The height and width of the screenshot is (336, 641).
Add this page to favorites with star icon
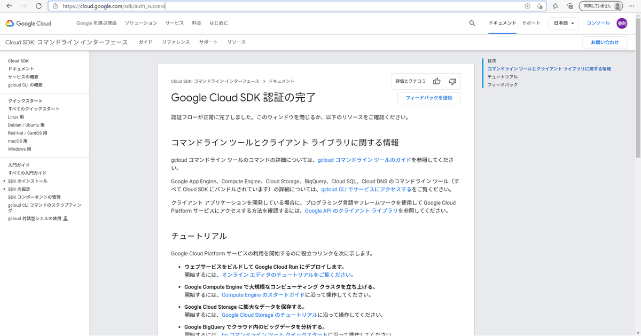coord(540,6)
